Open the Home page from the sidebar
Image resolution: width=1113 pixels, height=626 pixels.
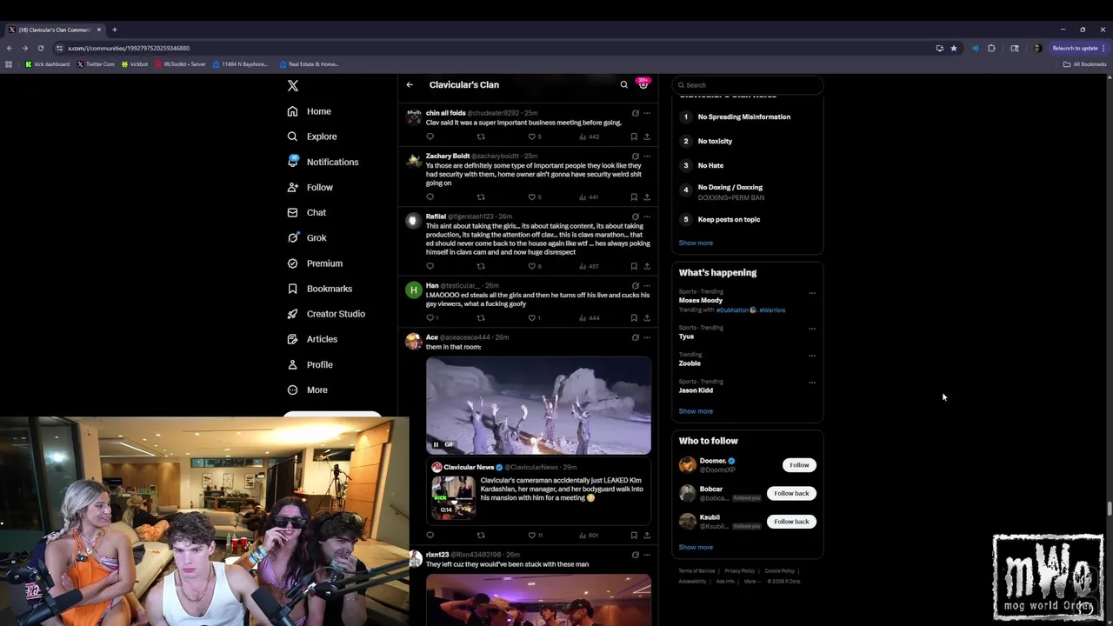pyautogui.click(x=310, y=111)
